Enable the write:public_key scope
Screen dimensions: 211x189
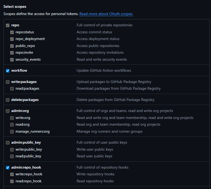tap(12, 150)
